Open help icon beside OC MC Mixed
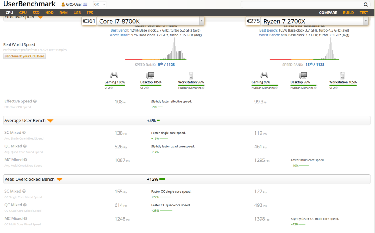375x233 pixels. click(25, 218)
